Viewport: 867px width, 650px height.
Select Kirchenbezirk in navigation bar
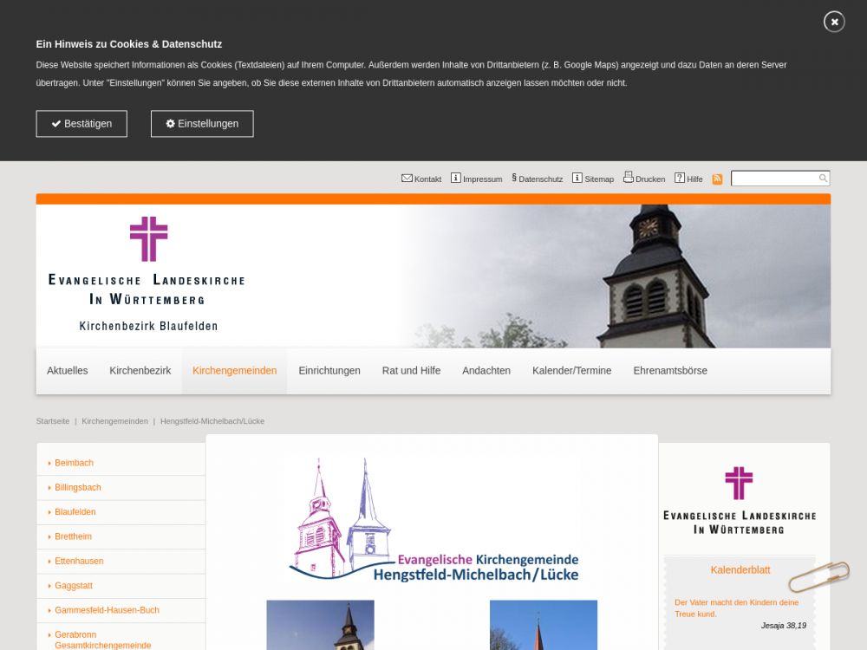pos(140,371)
